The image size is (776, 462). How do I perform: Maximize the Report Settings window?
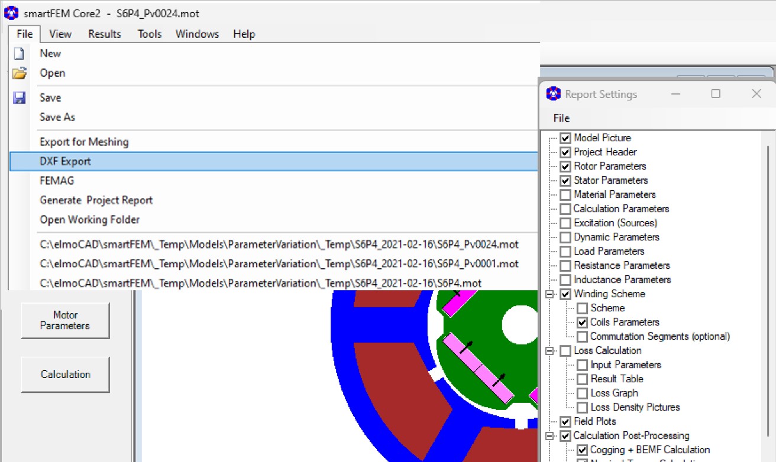(x=716, y=94)
